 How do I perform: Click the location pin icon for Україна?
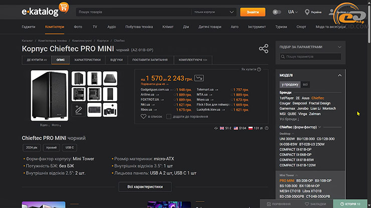click(306, 12)
